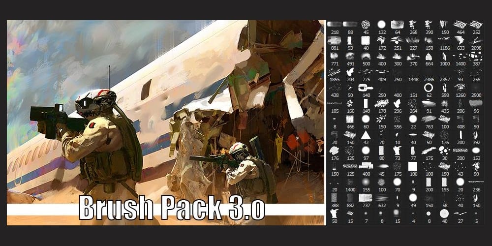Click the "Brush Pack 3.0" title
Image resolution: width=492 pixels, height=246 pixels.
[172, 207]
